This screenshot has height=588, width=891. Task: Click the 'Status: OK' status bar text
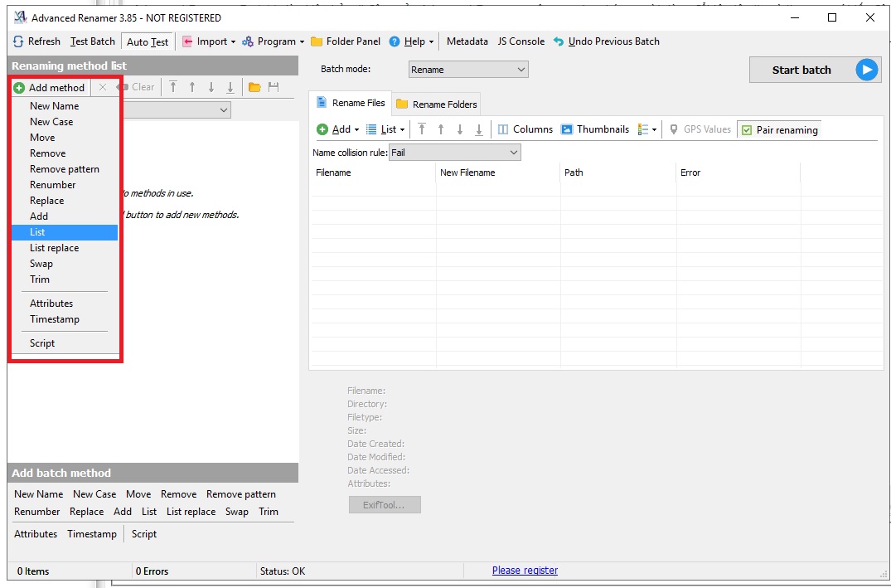click(x=283, y=571)
